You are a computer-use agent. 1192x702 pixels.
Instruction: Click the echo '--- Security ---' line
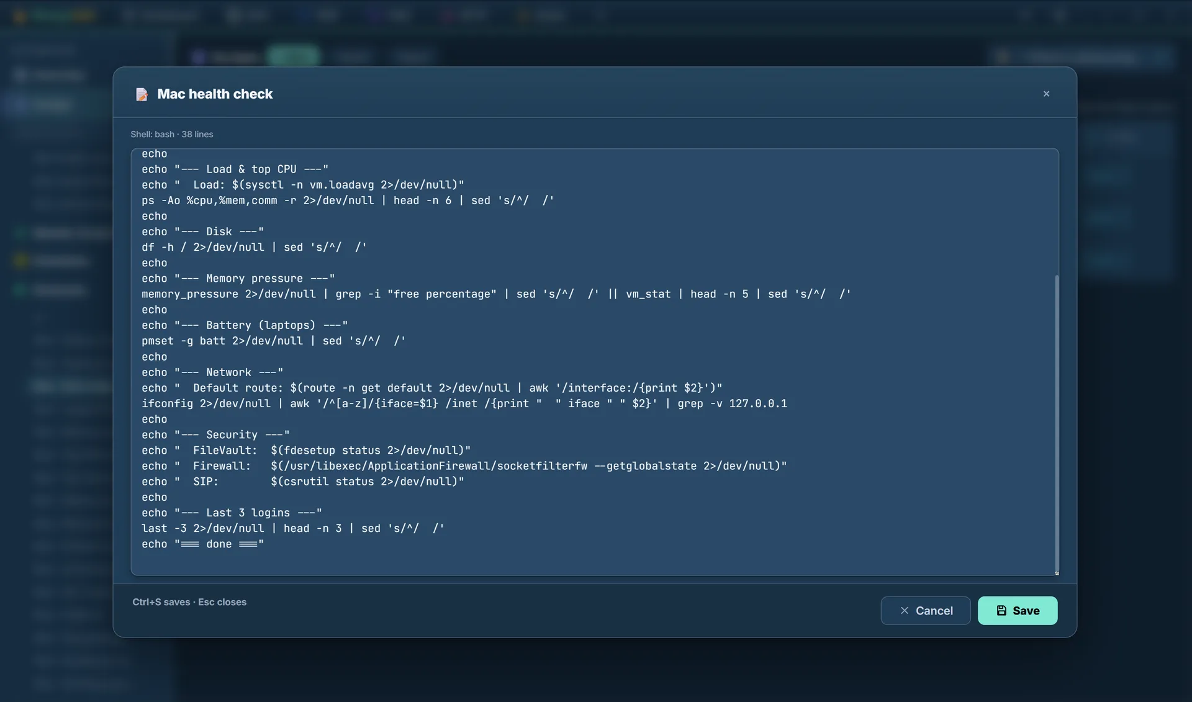coord(215,435)
